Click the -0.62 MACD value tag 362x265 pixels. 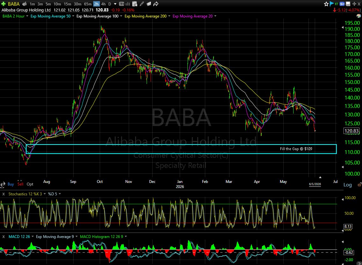[349, 253]
